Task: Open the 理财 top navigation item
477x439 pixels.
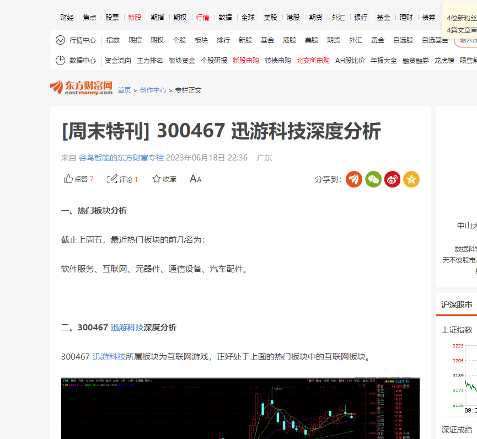Action: [406, 17]
